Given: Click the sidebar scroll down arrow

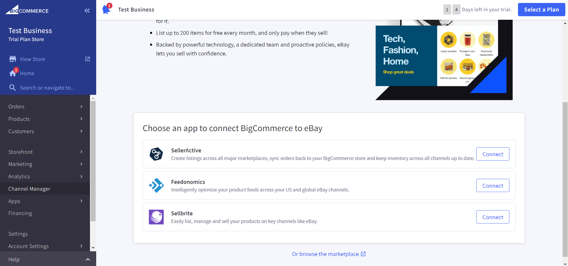Looking at the screenshot, I should pos(93,248).
